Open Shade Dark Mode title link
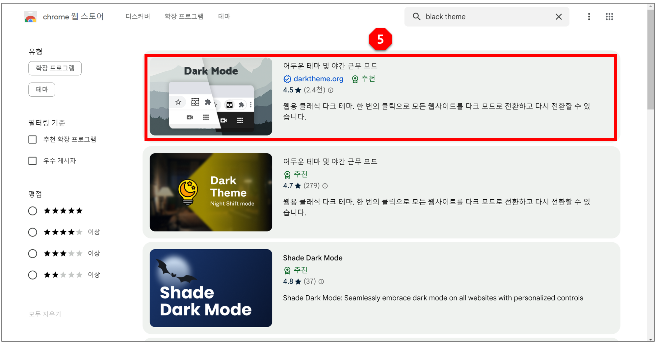 click(x=313, y=258)
